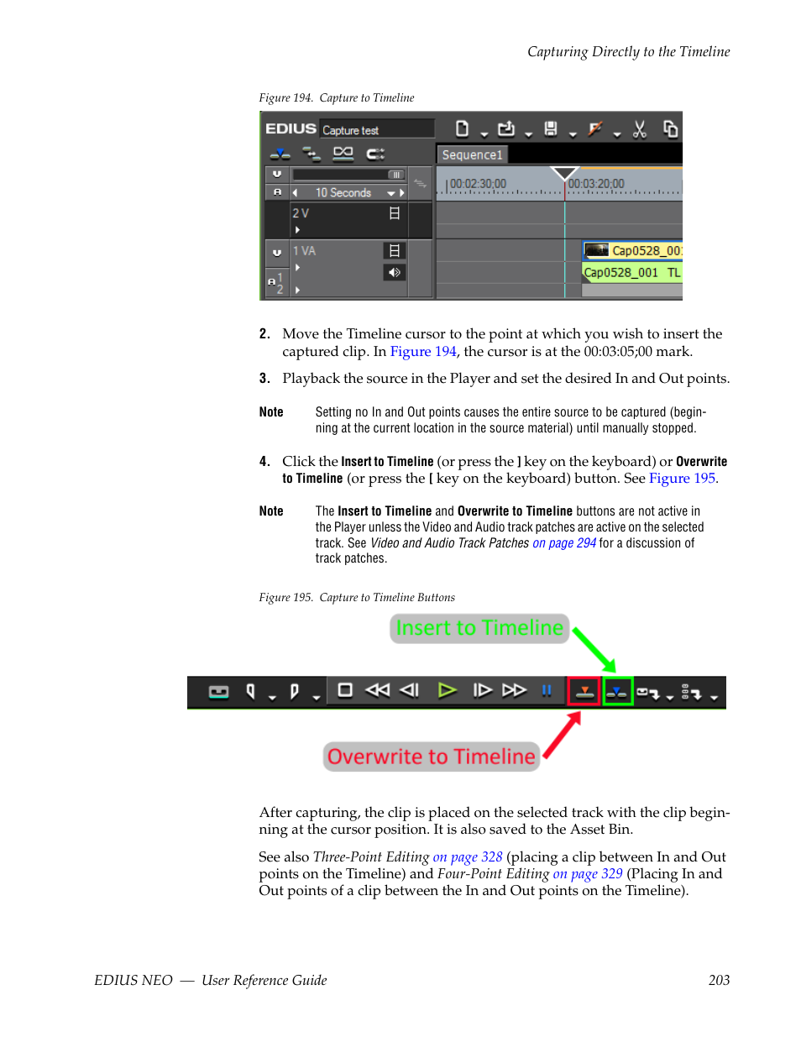
Task: Click the EDIUS logo
Action: [291, 128]
